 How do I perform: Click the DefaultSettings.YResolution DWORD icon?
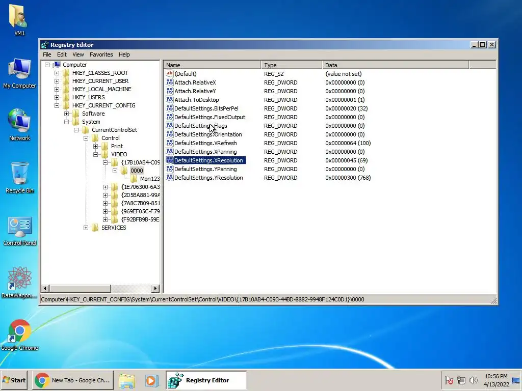tap(169, 177)
